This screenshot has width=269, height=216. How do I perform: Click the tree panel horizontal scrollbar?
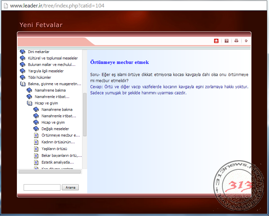[50, 172]
